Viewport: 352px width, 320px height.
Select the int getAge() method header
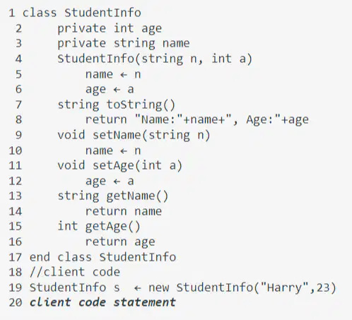99,227
